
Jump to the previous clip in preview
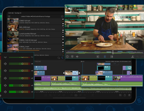tap(98, 57)
